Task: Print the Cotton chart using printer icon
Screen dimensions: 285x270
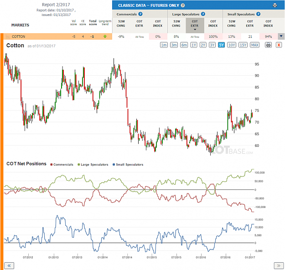Action: click(268, 45)
